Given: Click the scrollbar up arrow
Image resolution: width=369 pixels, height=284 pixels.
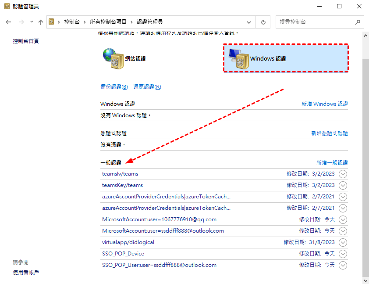Looking at the screenshot, I should pos(365,36).
